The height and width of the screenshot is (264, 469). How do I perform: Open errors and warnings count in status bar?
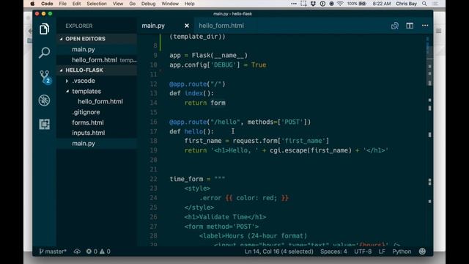click(98, 252)
